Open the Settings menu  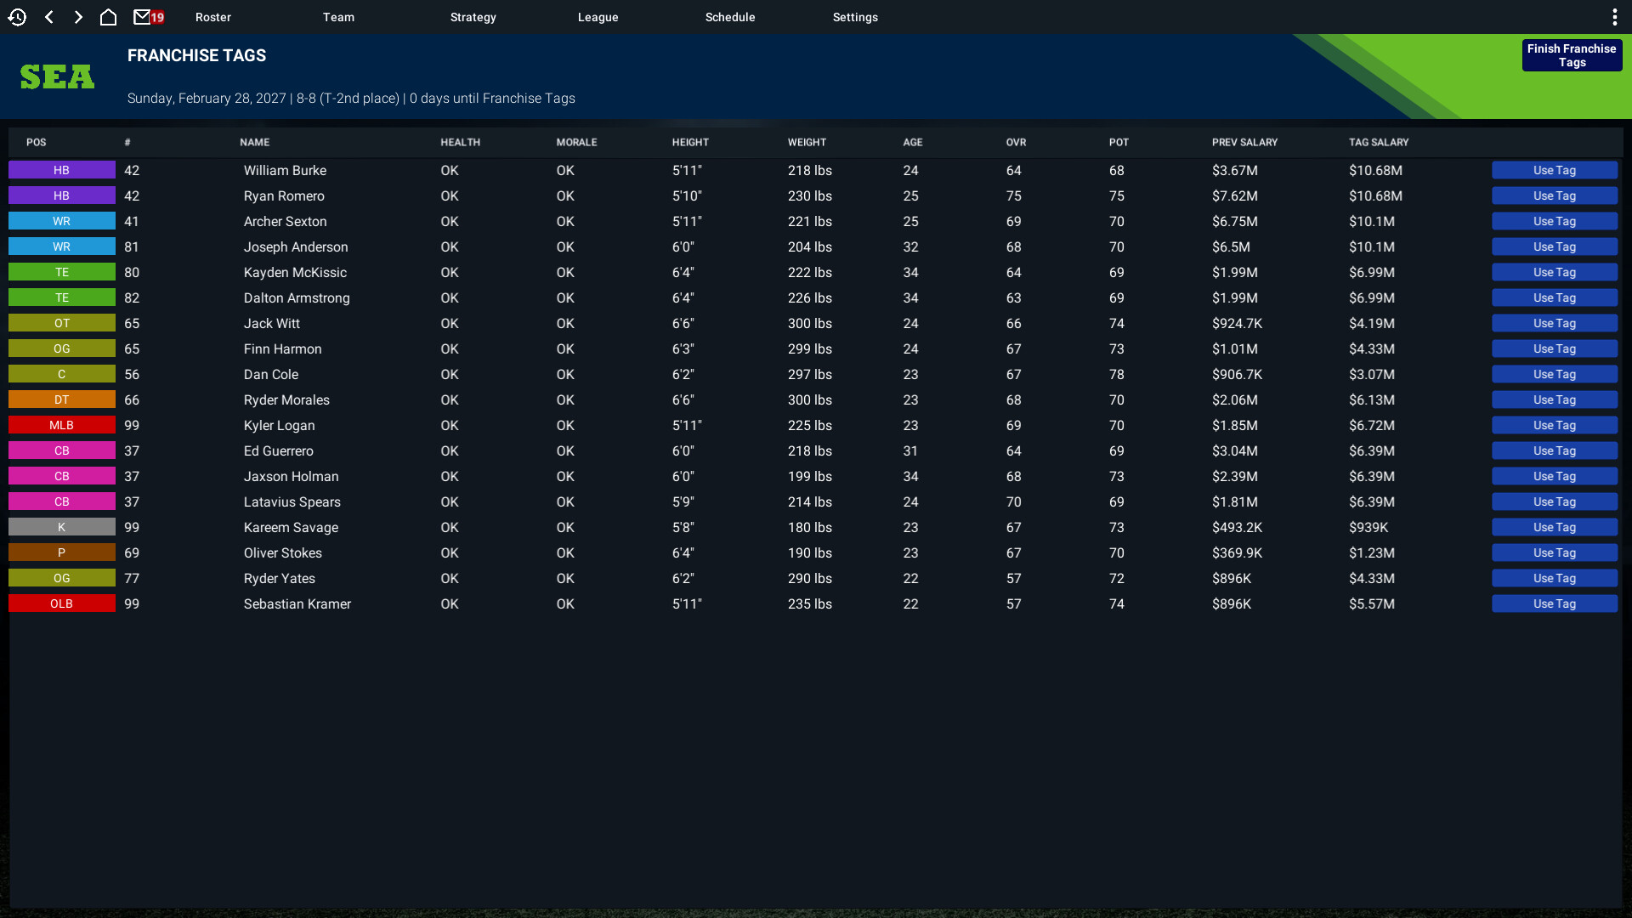854,16
